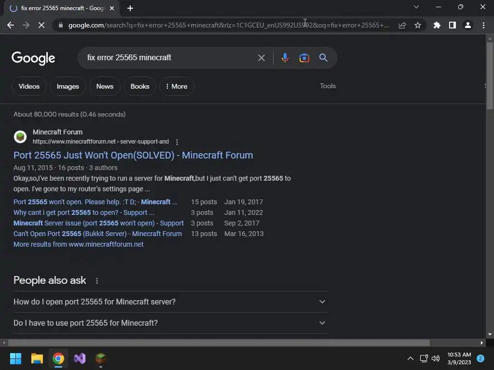Open the Extensions puzzle icon
This screenshot has height=370, width=494.
click(x=437, y=25)
